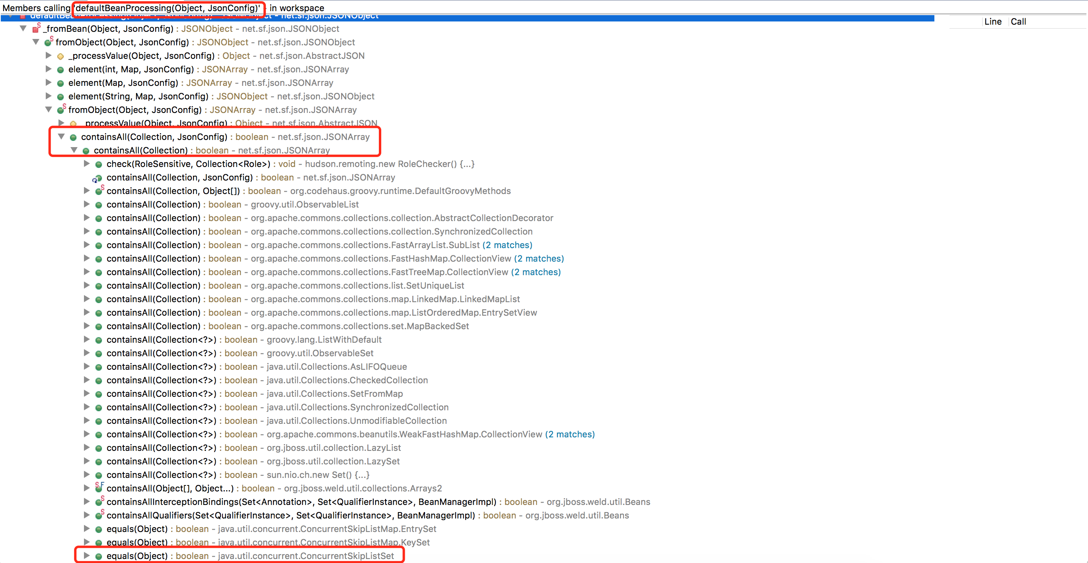Click the ObservableList containsAll method icon

point(98,205)
